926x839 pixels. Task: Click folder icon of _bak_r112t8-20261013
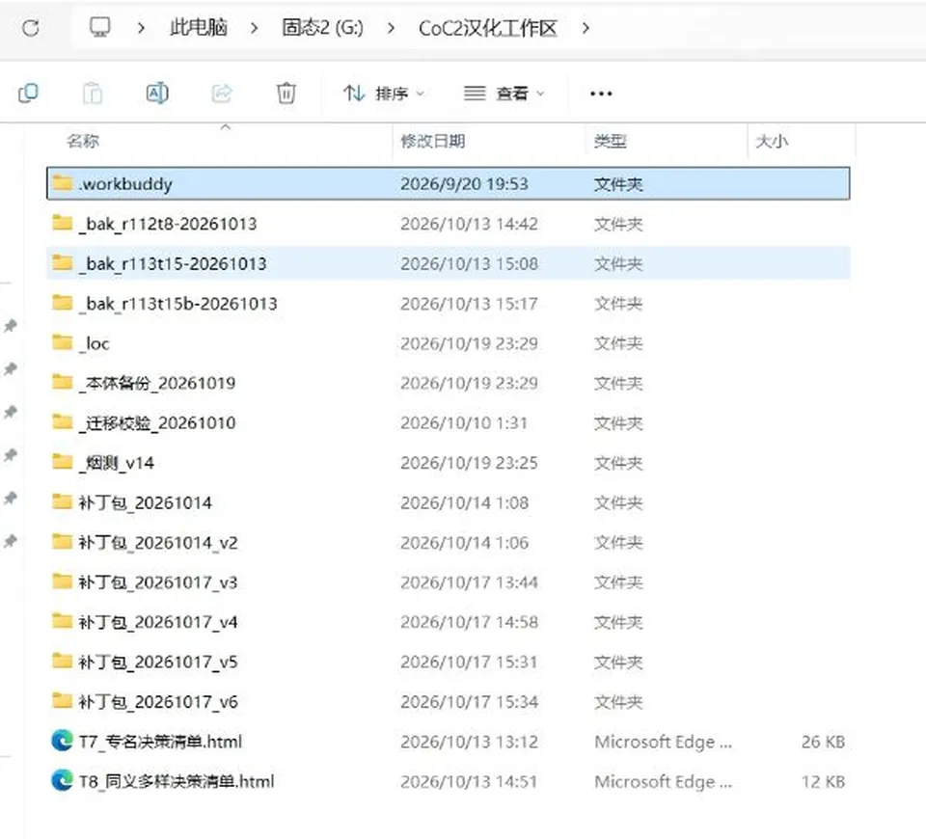point(62,223)
